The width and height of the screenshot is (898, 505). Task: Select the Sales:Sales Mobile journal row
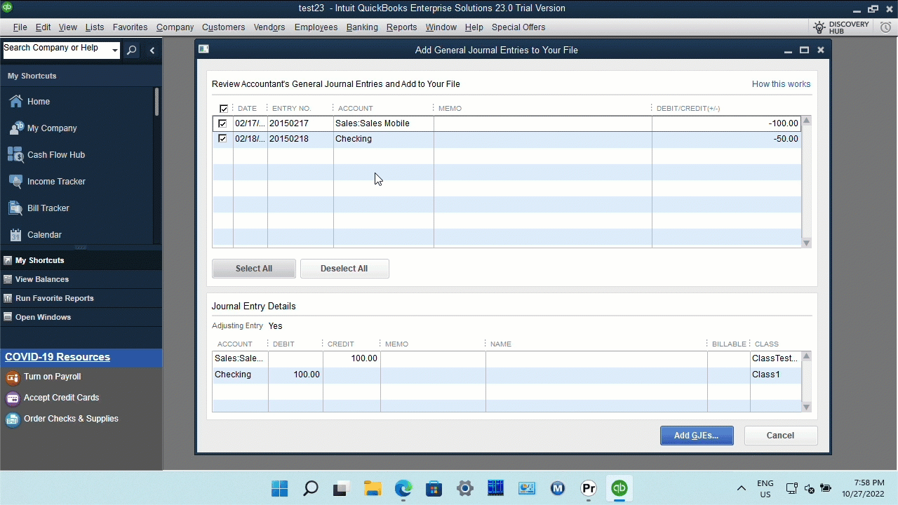[507, 123]
